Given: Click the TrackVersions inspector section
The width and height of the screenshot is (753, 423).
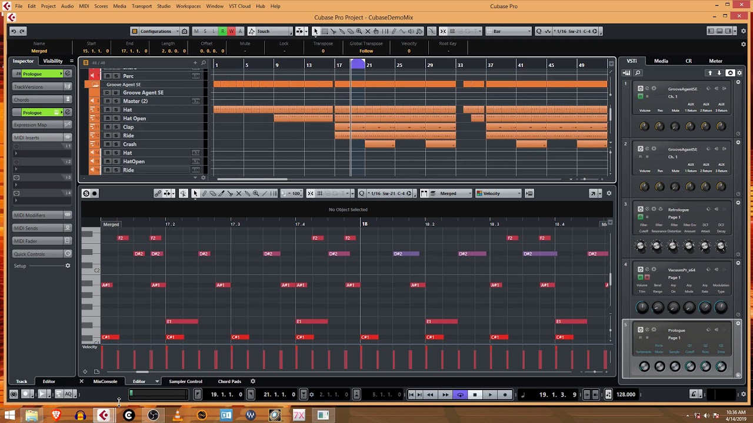Looking at the screenshot, I should coord(42,86).
